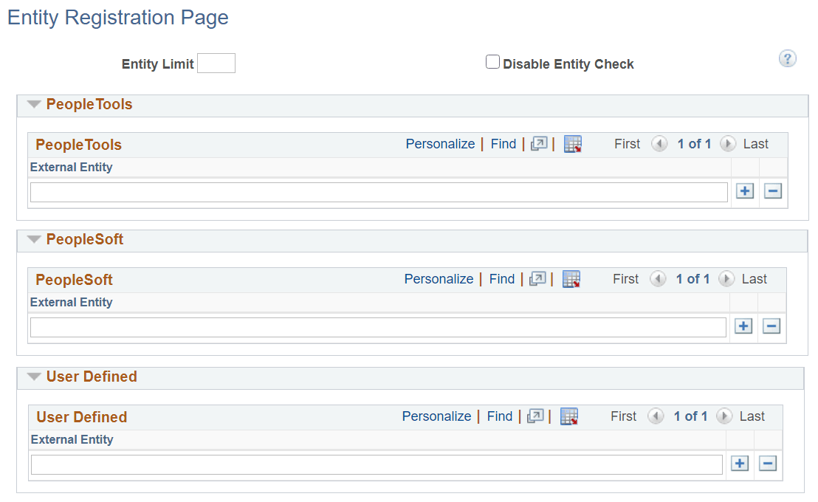Viewport: 818px width, 502px height.
Task: Click the next-row arrow in the PeopleTools grid
Action: 728,144
